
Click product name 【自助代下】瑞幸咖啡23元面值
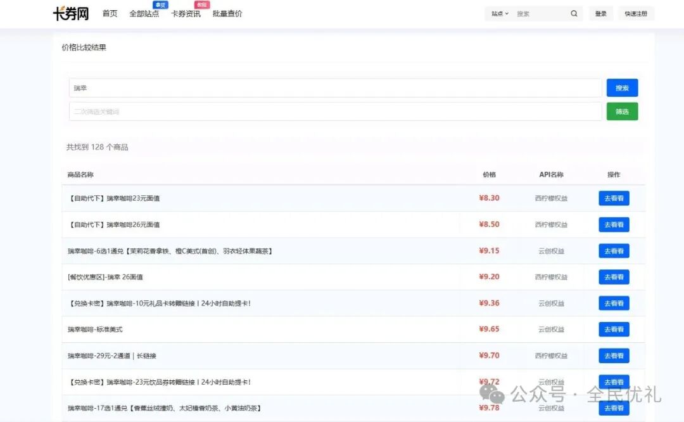(114, 198)
